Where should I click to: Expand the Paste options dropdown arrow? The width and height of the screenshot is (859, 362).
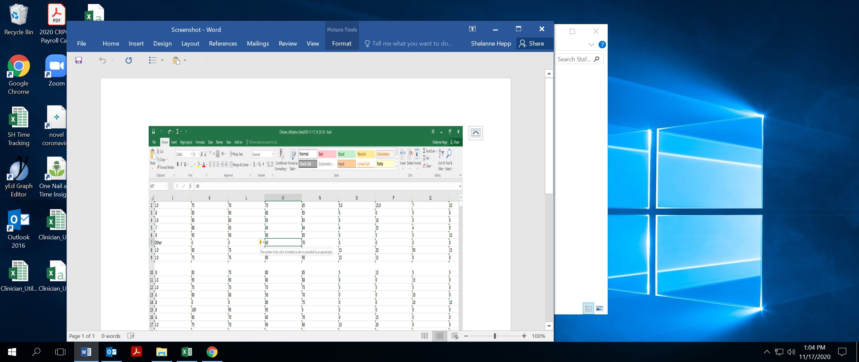[185, 60]
